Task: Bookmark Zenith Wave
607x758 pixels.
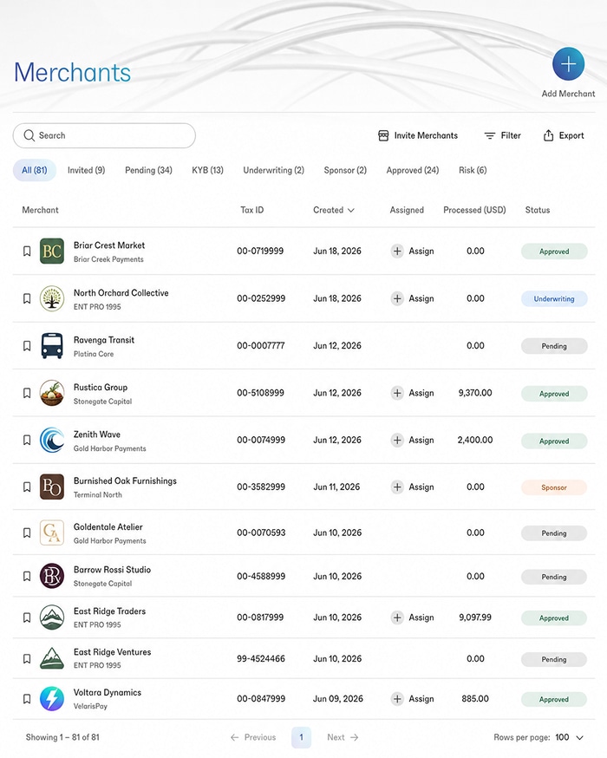Action: click(x=27, y=440)
